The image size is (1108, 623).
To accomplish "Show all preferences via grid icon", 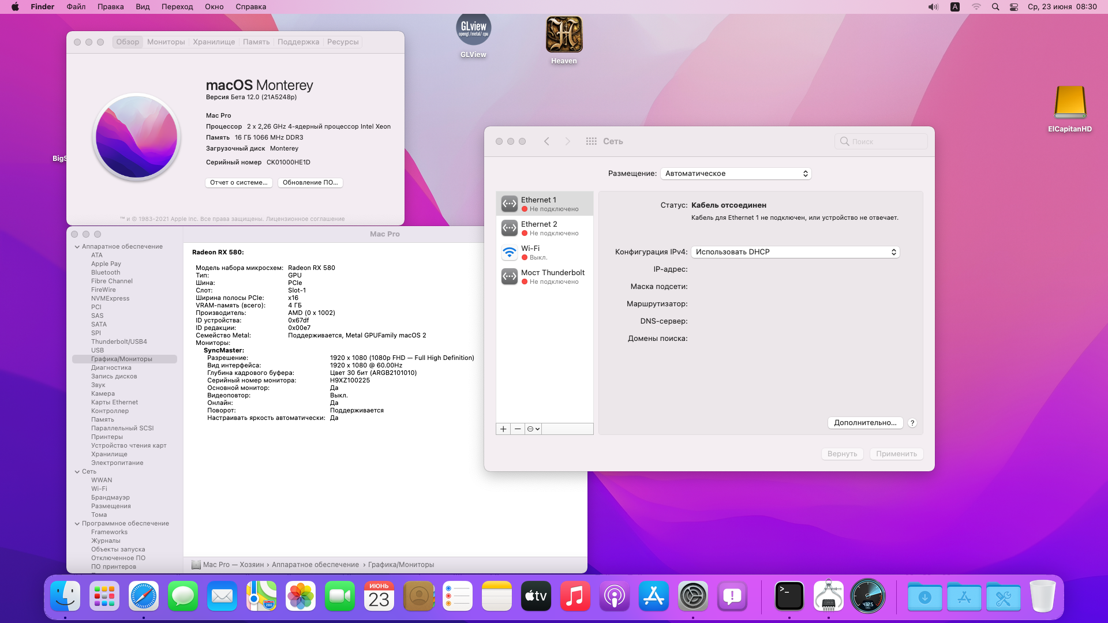I will click(x=591, y=141).
